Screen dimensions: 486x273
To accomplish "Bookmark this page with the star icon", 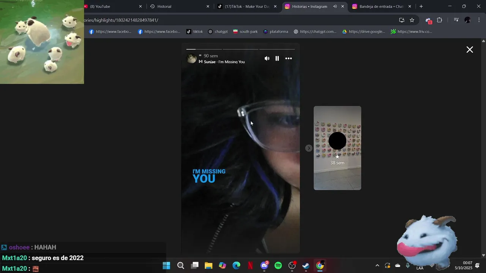I will [x=412, y=20].
